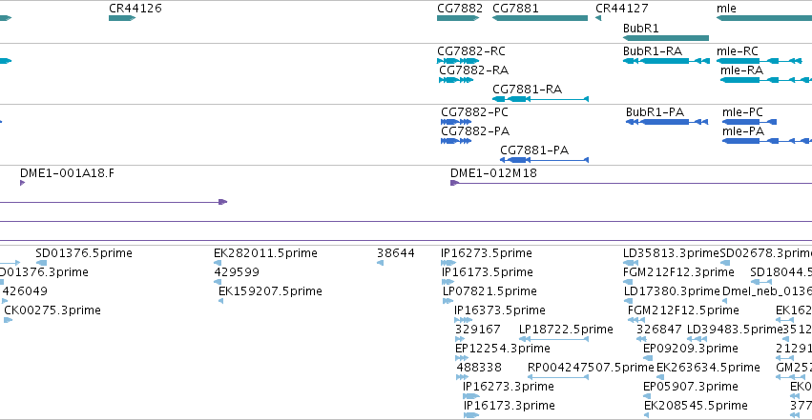Select the FGM212F12.5prime EST
The height and width of the screenshot is (420, 812).
(x=635, y=320)
